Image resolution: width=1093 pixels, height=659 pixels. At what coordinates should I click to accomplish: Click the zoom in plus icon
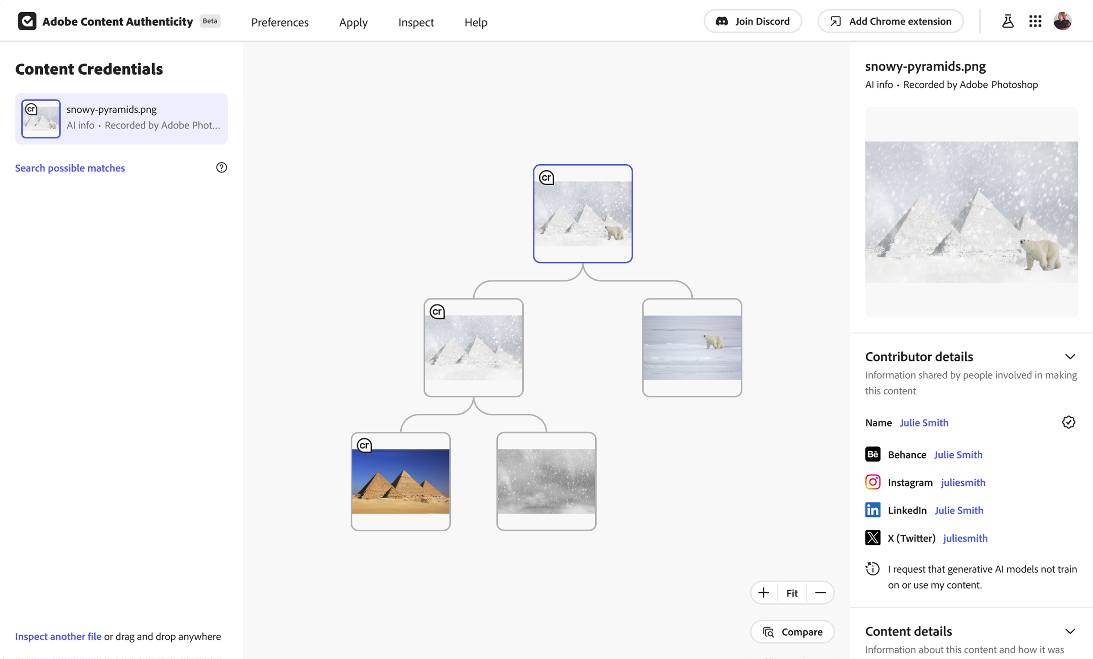(764, 593)
